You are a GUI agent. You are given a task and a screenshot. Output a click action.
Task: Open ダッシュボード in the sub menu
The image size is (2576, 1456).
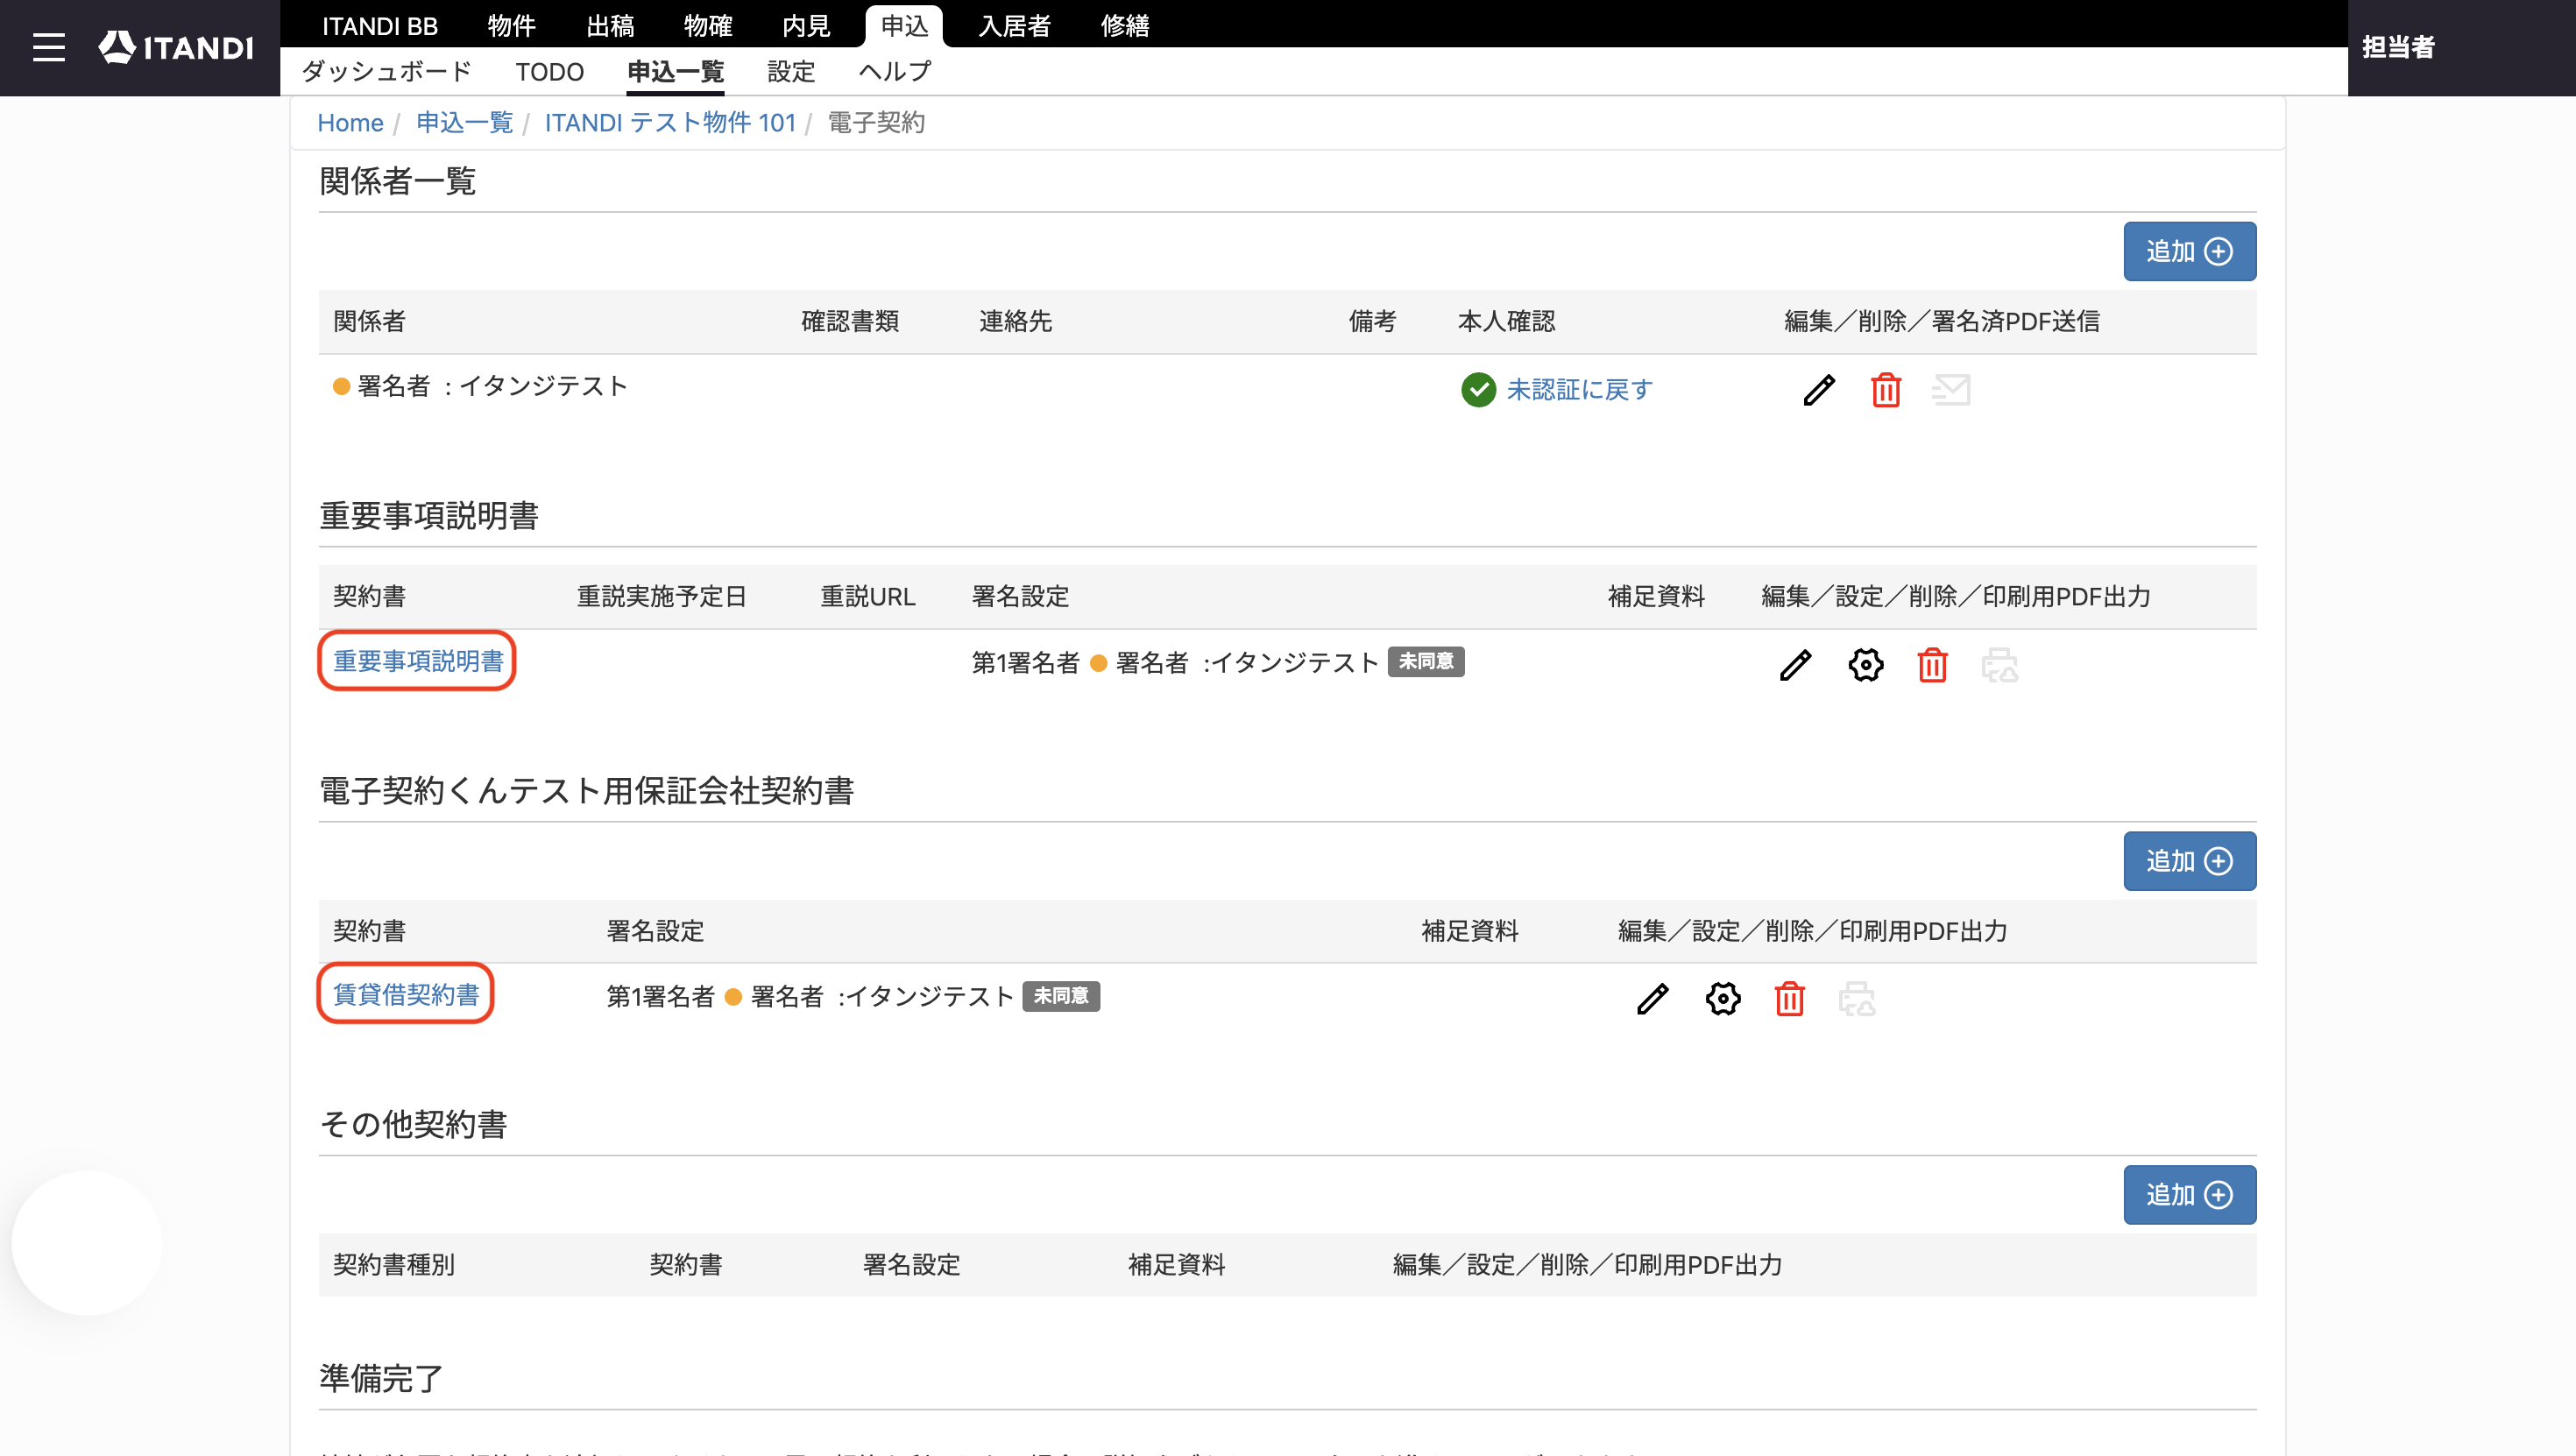pos(386,72)
